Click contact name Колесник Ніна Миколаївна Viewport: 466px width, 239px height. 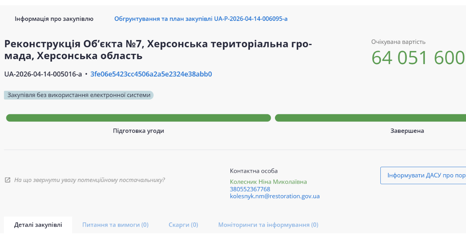click(268, 182)
